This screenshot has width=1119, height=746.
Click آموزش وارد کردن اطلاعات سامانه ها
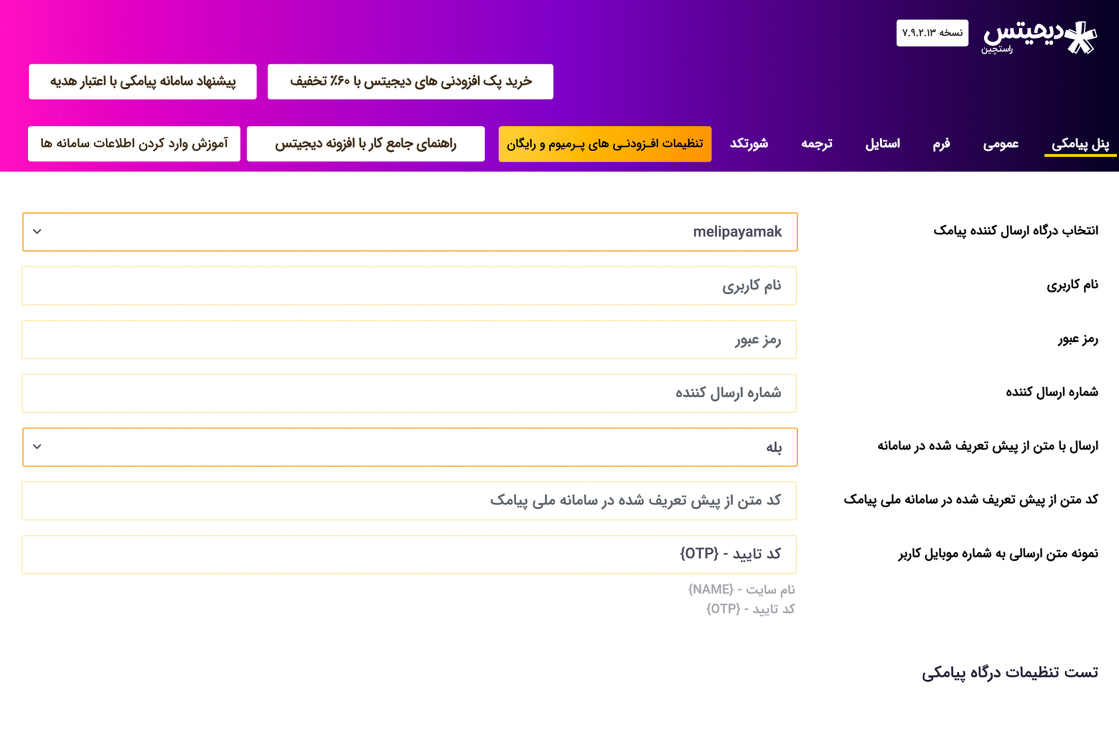click(x=134, y=144)
